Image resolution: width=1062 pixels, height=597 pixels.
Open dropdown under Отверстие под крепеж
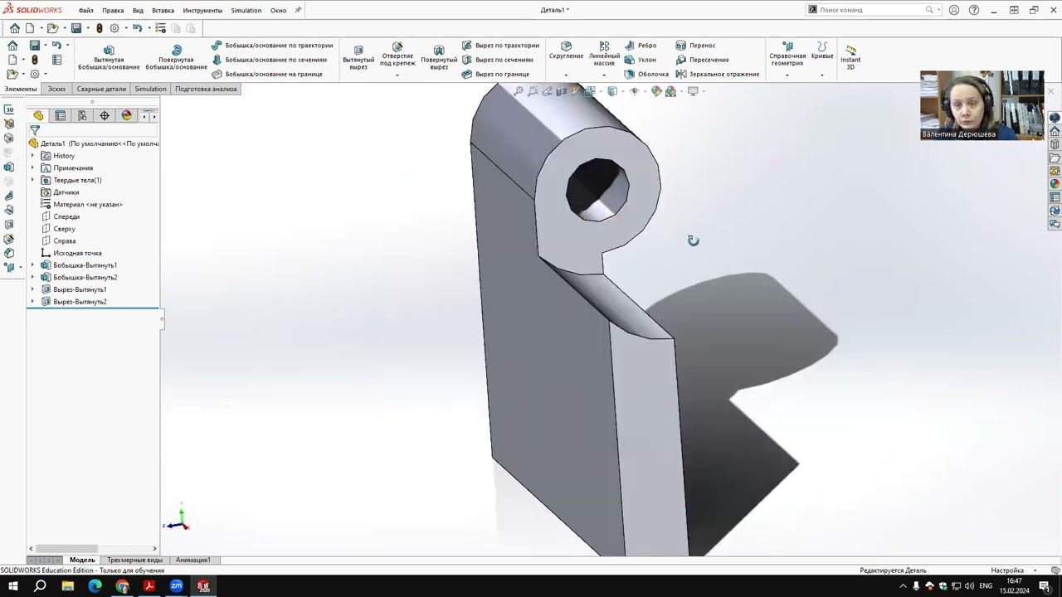(x=397, y=75)
